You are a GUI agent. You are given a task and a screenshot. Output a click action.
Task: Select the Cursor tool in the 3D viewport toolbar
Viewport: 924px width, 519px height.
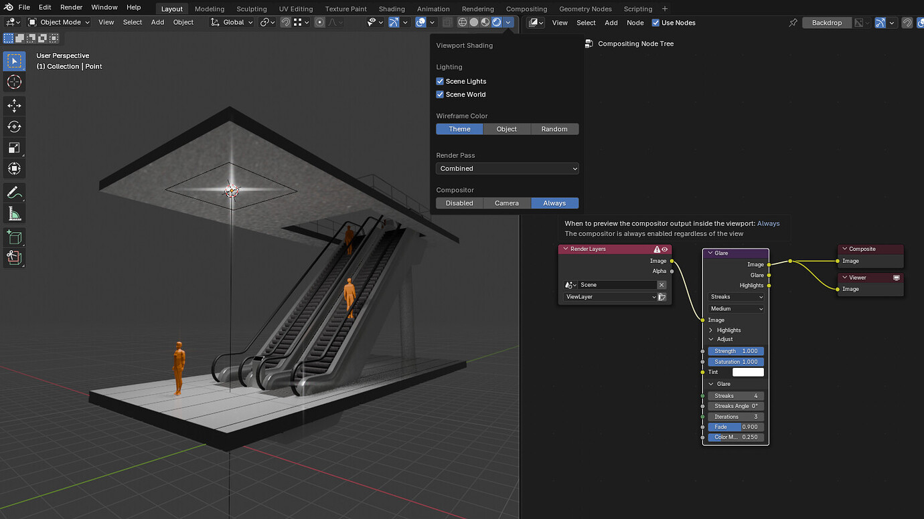[x=14, y=82]
